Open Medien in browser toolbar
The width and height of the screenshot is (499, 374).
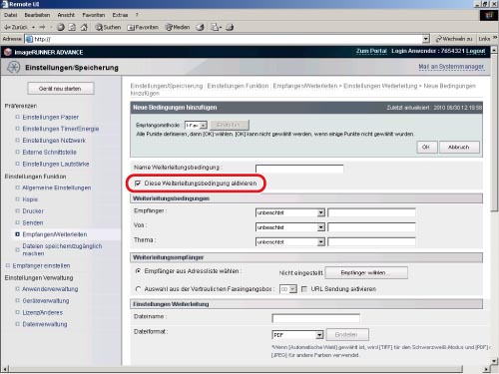point(178,27)
